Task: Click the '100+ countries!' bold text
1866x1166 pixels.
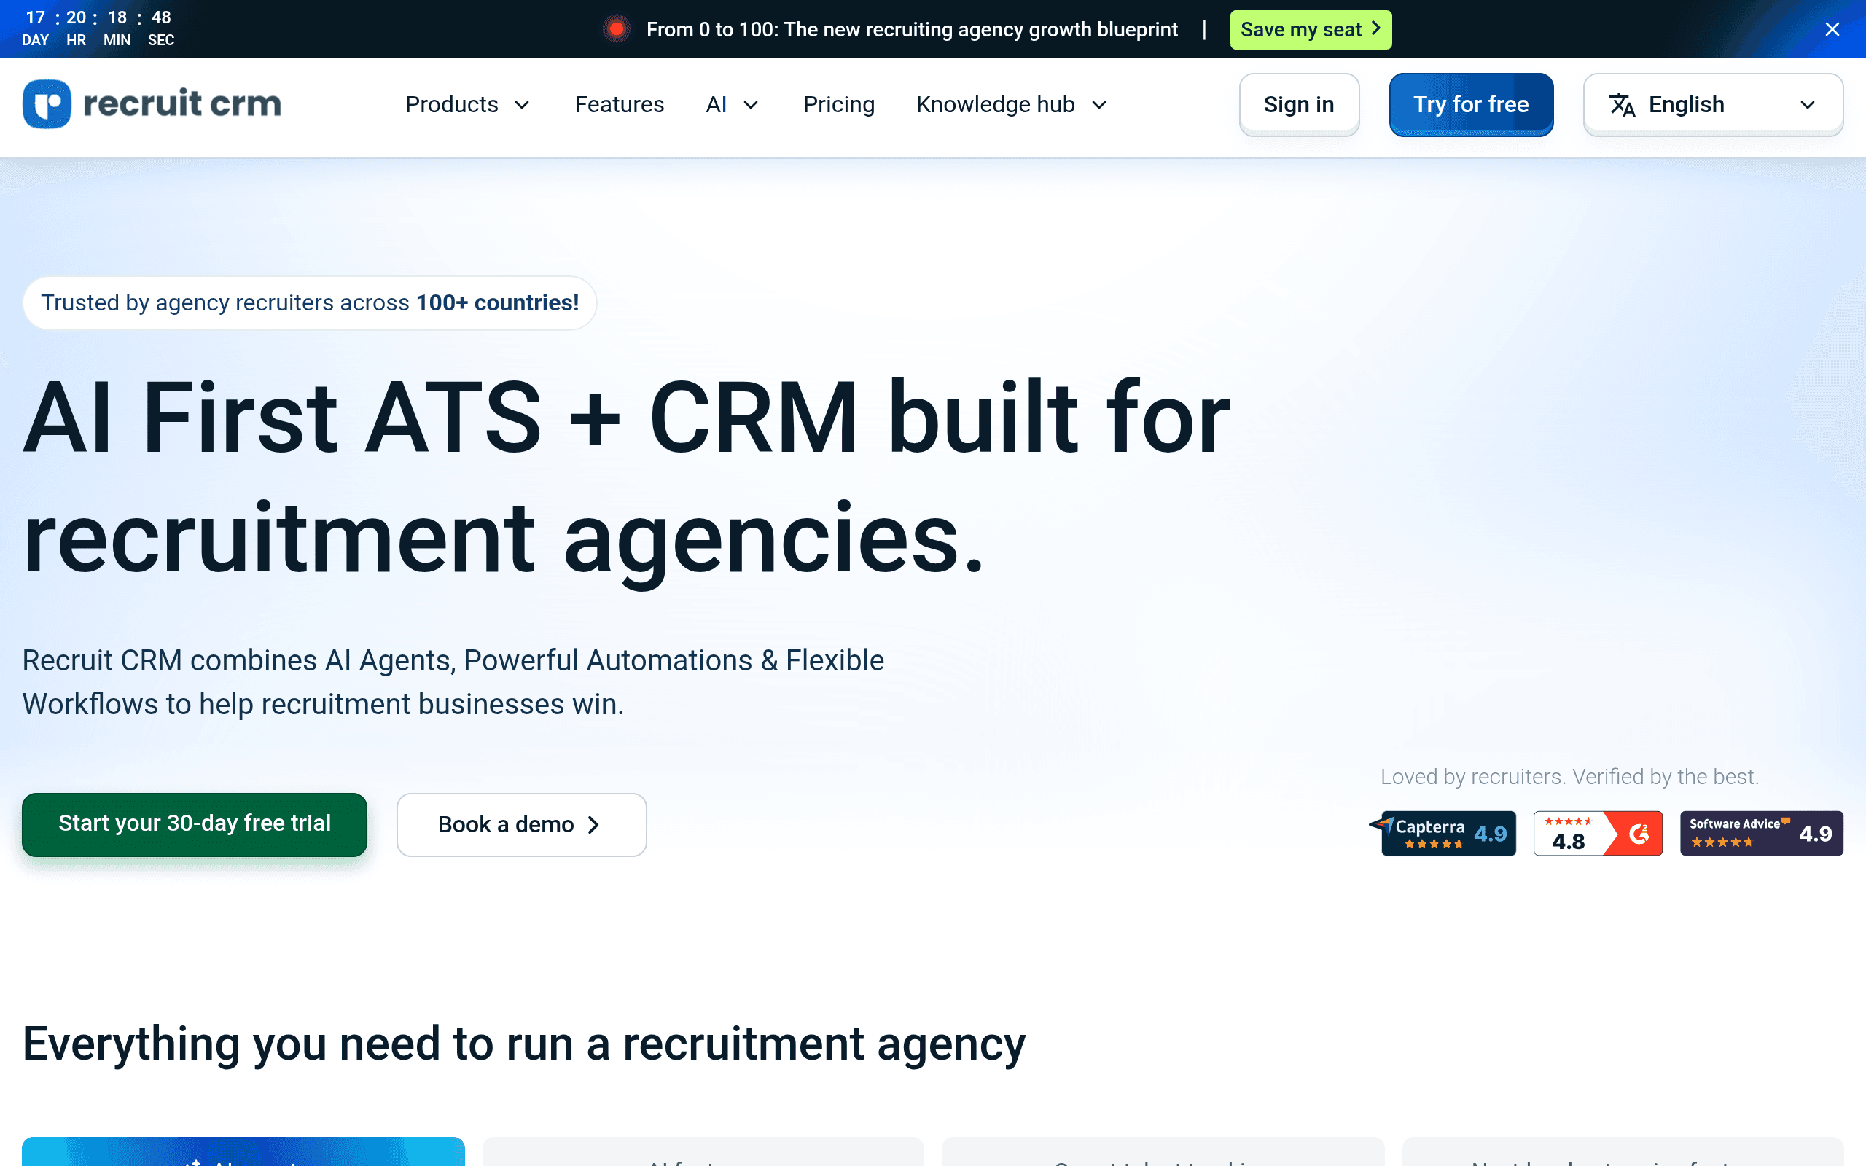Action: tap(497, 303)
